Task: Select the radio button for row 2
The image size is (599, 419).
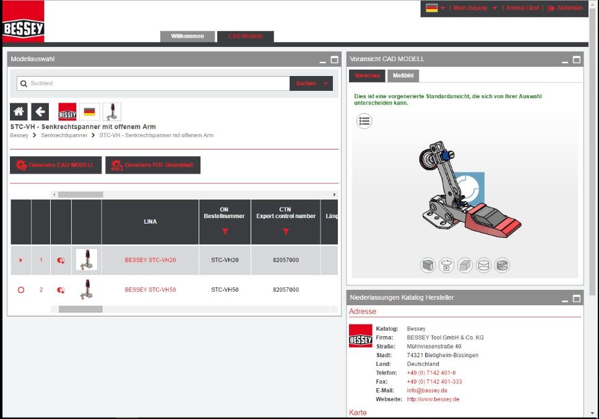Action: pos(21,290)
